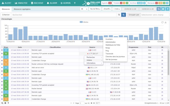The image size is (170, 106).
Task: Refresh the Chronologie chart
Action: coord(162,22)
